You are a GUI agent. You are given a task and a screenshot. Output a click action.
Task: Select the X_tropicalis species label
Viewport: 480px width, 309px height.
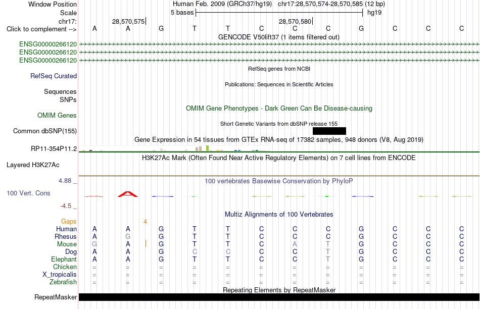(x=60, y=275)
